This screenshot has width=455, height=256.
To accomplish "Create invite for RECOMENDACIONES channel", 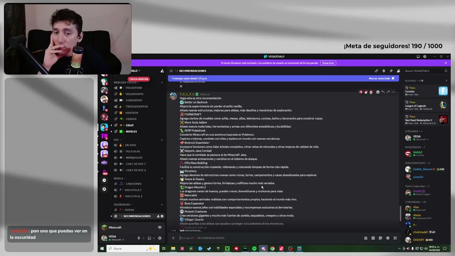I will pos(158,216).
